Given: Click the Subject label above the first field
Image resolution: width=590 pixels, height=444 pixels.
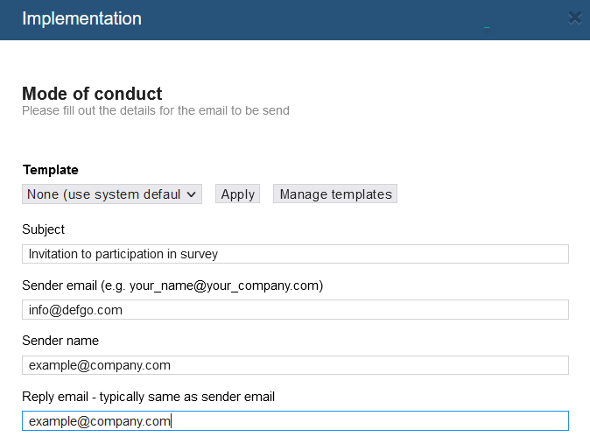Looking at the screenshot, I should 43,229.
